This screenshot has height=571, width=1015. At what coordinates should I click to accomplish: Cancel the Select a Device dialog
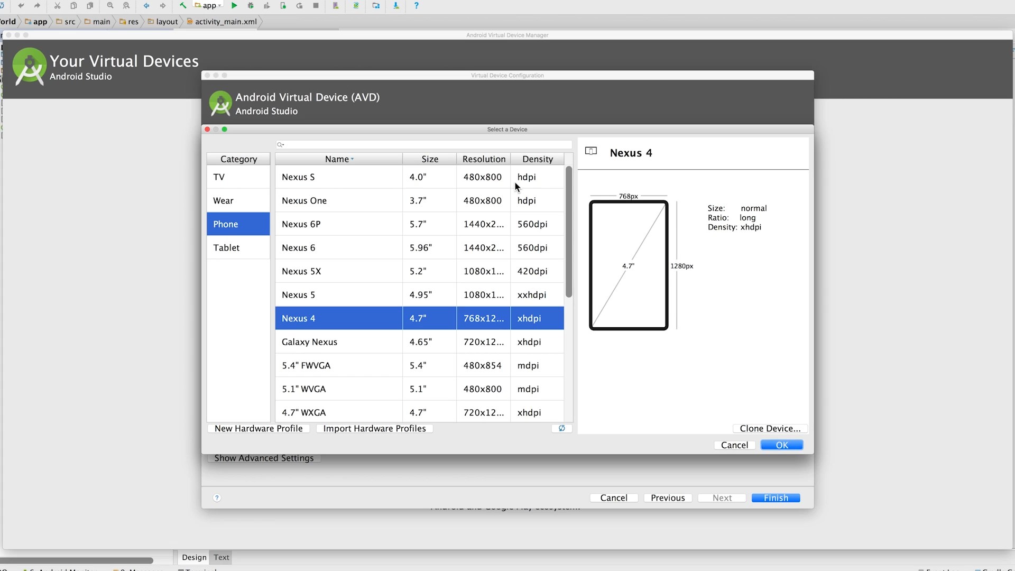734,445
